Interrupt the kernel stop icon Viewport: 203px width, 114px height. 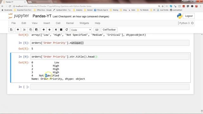pyautogui.click(x=61, y=30)
